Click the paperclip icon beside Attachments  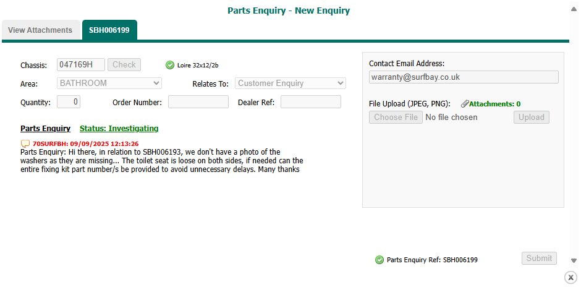click(x=465, y=104)
